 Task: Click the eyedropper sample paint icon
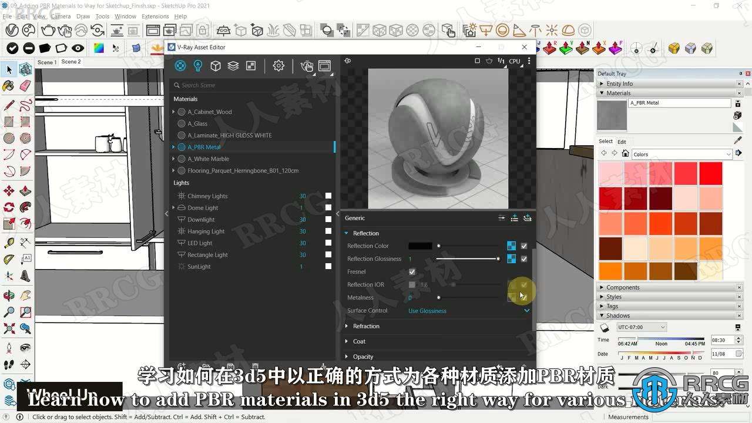tap(738, 140)
